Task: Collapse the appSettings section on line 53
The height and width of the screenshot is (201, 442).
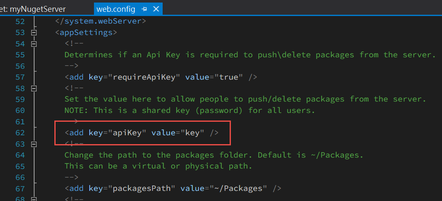Action: tap(34, 33)
